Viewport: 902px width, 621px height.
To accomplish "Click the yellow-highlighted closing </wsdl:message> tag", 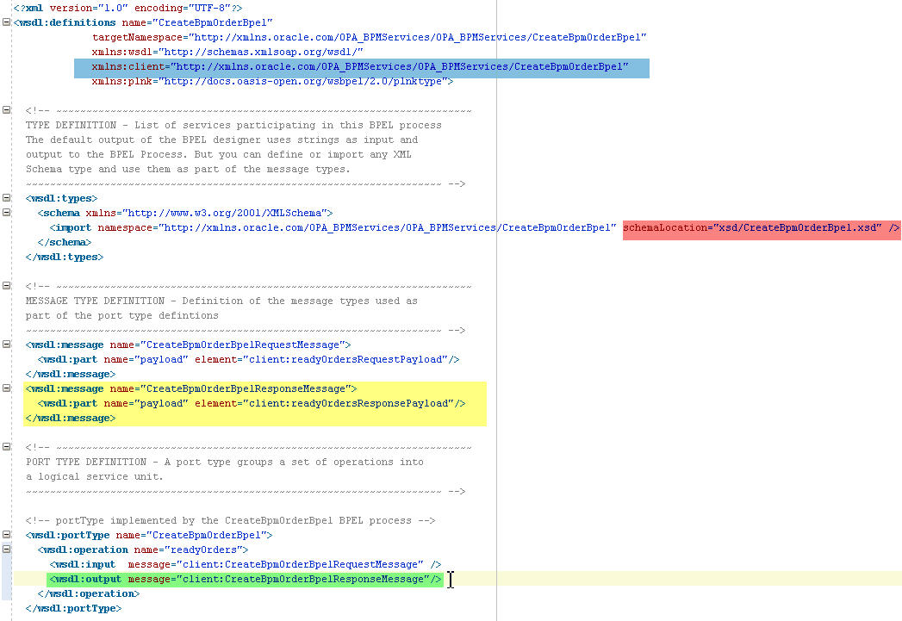I will tap(70, 418).
